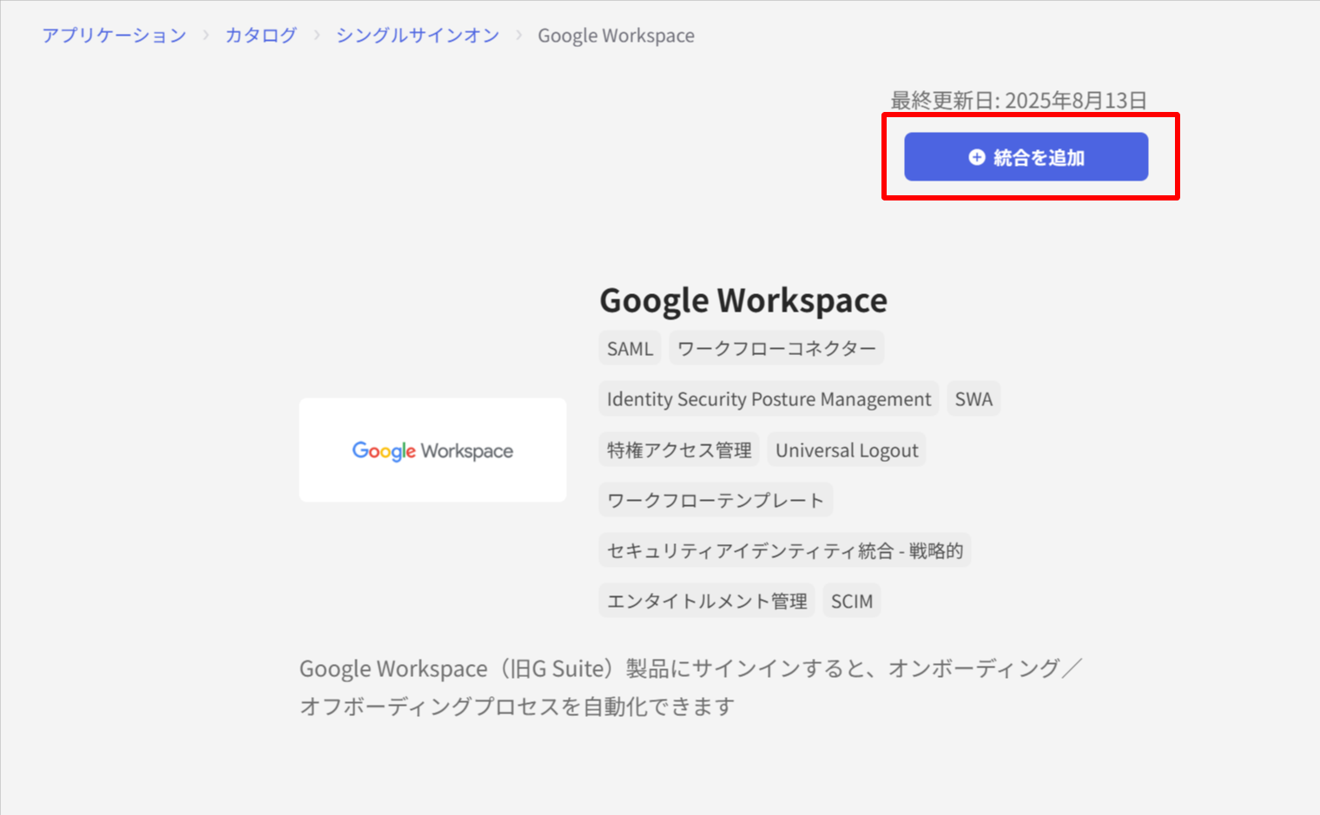The image size is (1320, 815).
Task: Select the ワークフローテンプレート tag
Action: [715, 499]
